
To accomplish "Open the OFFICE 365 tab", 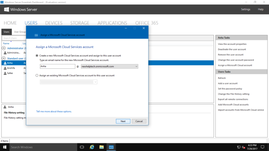I will [x=147, y=23].
